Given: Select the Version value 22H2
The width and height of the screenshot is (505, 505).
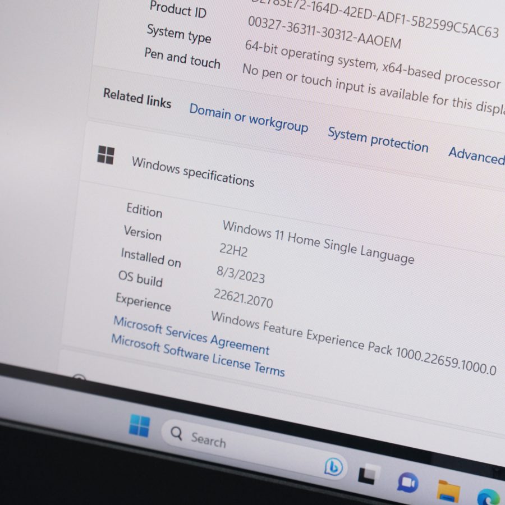Looking at the screenshot, I should click(233, 250).
